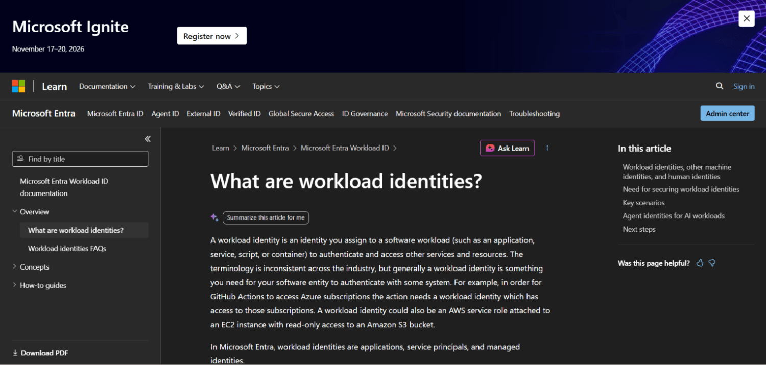Open the Training & Labs dropdown
This screenshot has height=365, width=766.
coord(176,86)
